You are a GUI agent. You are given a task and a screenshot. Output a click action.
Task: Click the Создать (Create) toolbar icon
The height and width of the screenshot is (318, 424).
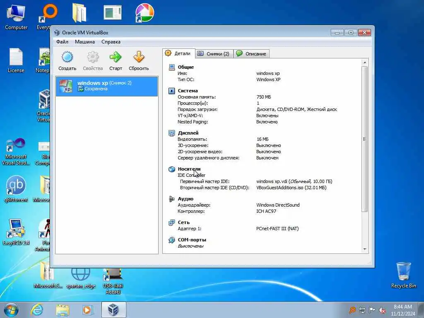67,57
